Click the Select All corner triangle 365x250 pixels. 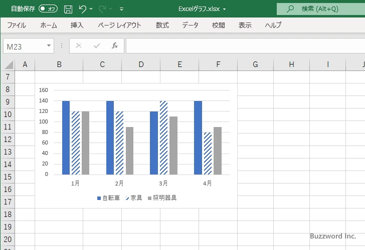9,65
